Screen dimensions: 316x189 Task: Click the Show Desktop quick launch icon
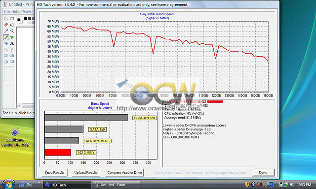tap(22, 185)
